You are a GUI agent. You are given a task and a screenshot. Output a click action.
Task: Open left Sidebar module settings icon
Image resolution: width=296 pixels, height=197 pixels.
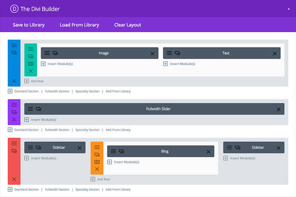pyautogui.click(x=30, y=147)
